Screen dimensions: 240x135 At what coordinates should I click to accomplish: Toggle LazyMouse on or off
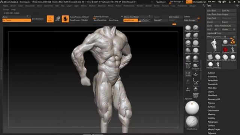click(x=130, y=20)
